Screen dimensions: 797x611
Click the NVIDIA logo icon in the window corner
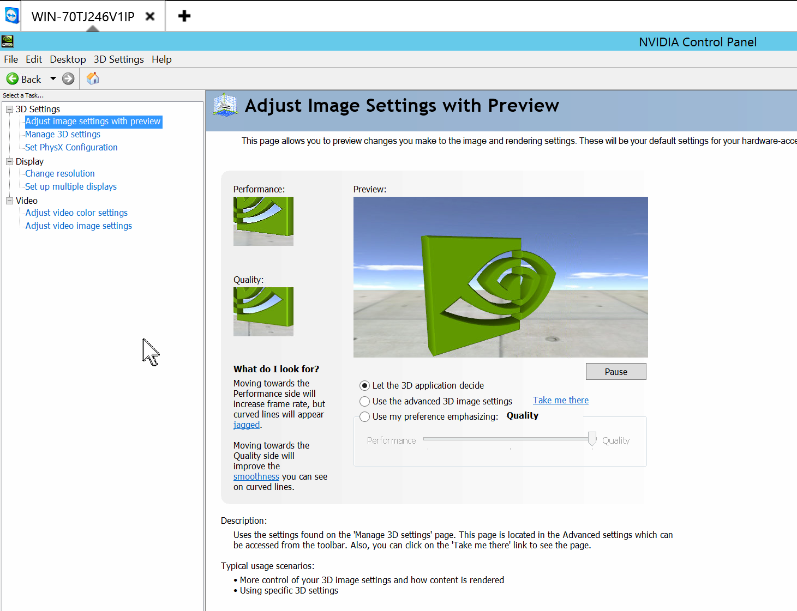8,41
